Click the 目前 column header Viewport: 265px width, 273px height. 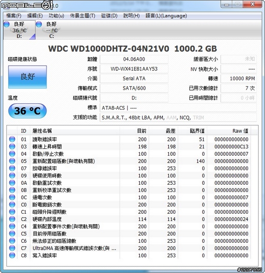(134, 131)
